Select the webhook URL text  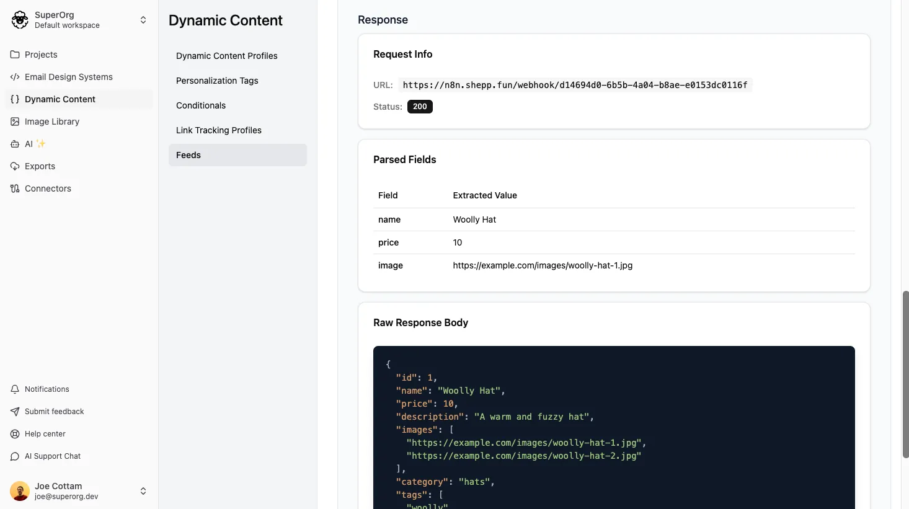coord(575,85)
